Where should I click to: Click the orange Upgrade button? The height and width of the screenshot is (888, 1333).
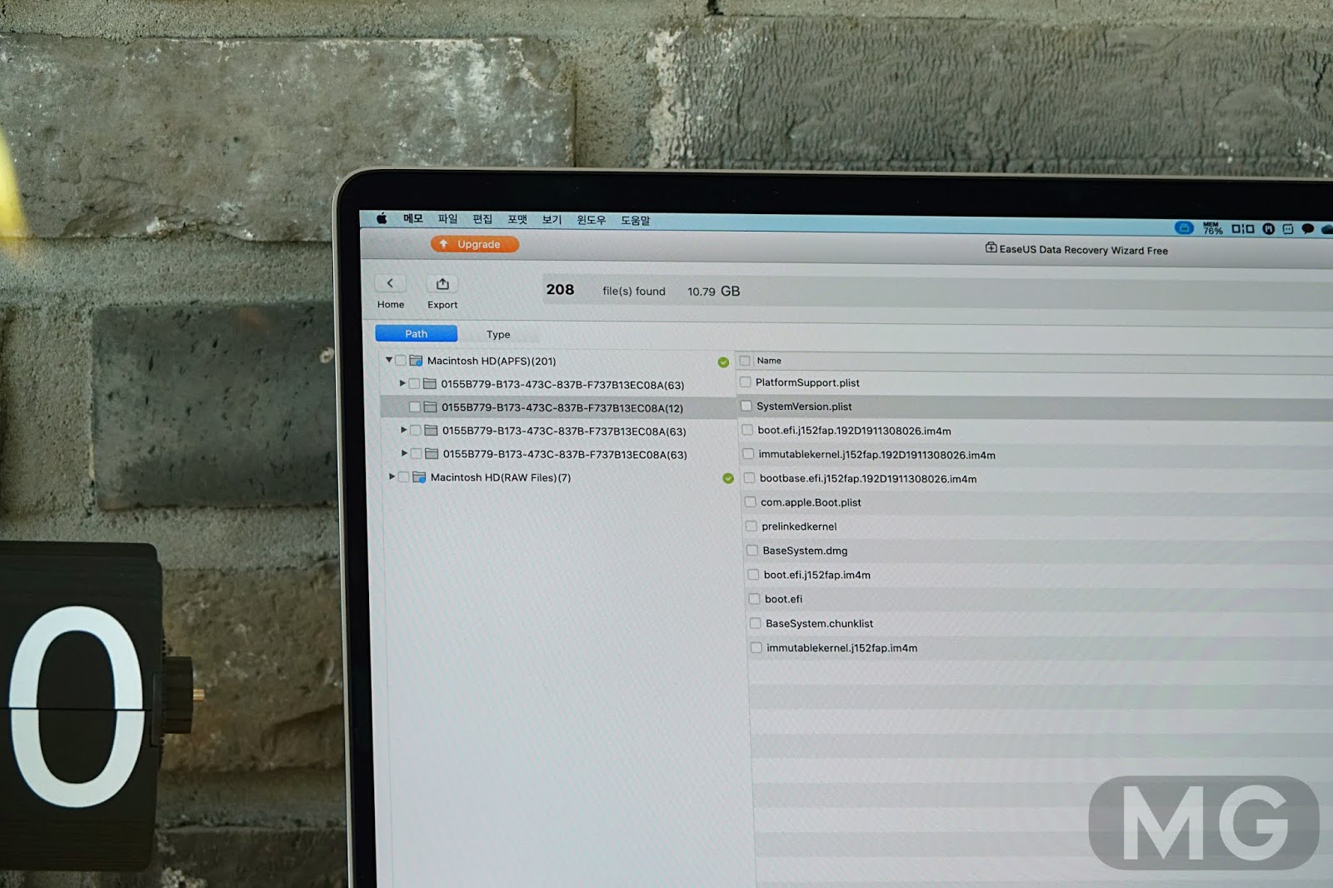[x=475, y=244]
